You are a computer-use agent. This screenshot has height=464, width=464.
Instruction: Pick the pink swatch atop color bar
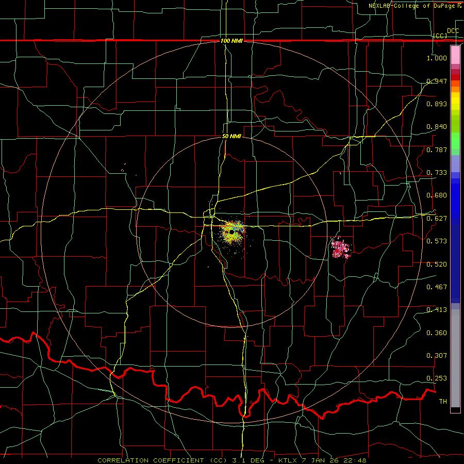[x=455, y=55]
